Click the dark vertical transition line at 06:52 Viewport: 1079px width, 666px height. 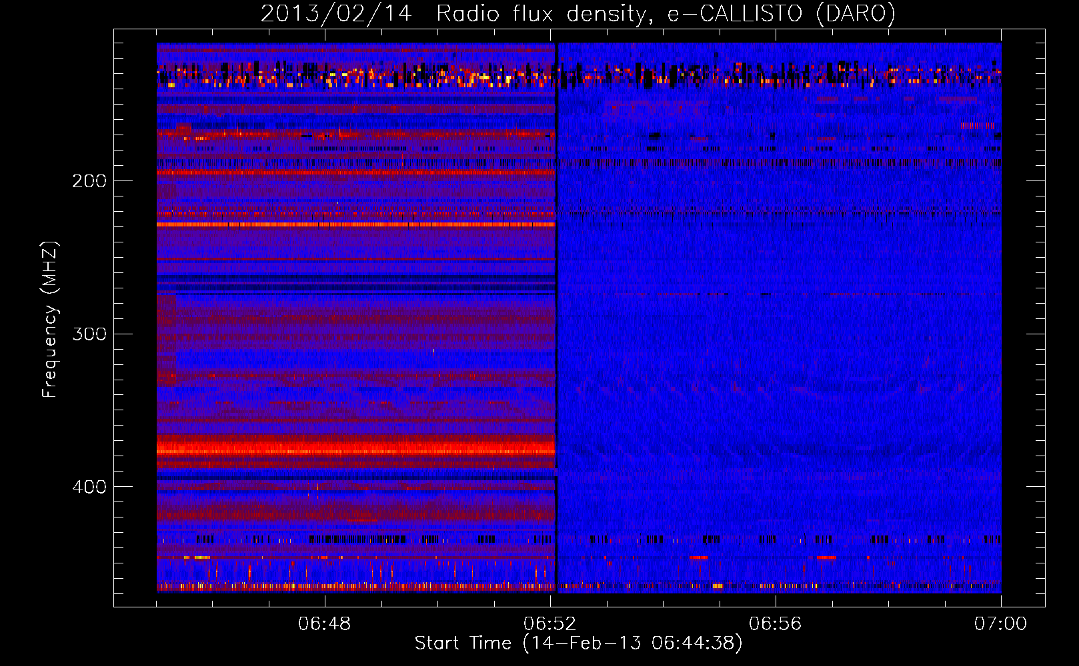[556, 317]
